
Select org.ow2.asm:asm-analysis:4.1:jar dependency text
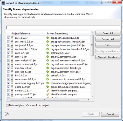click(68, 60)
